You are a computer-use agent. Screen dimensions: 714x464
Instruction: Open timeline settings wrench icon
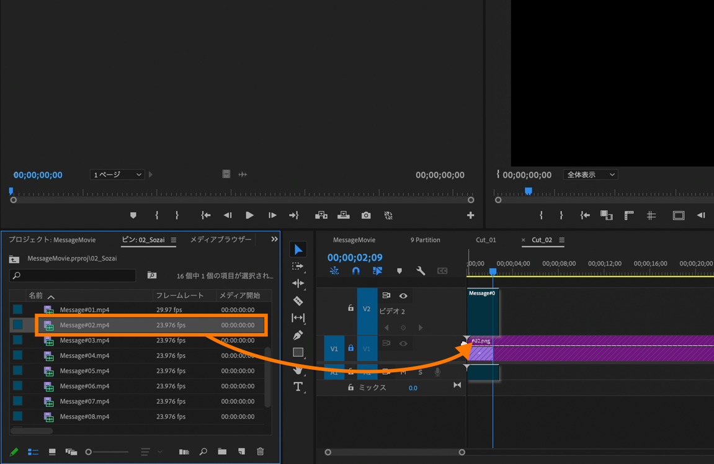pos(421,271)
